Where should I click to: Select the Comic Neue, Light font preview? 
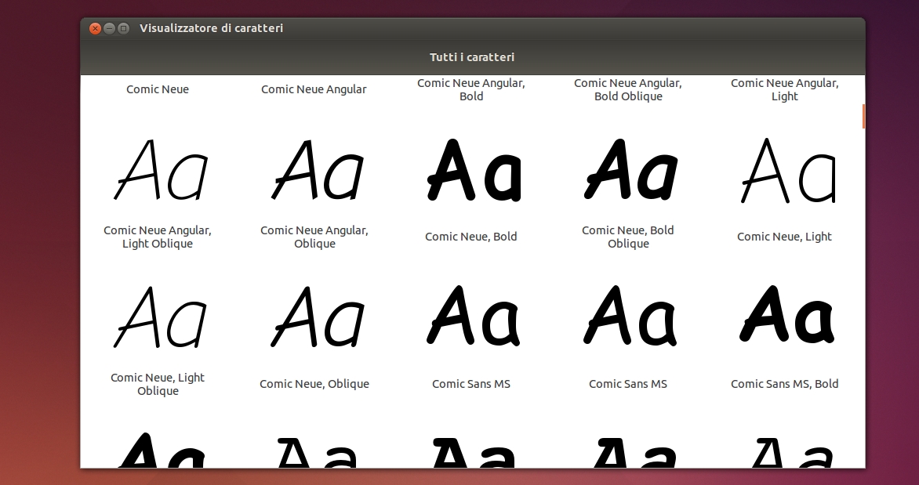click(785, 169)
